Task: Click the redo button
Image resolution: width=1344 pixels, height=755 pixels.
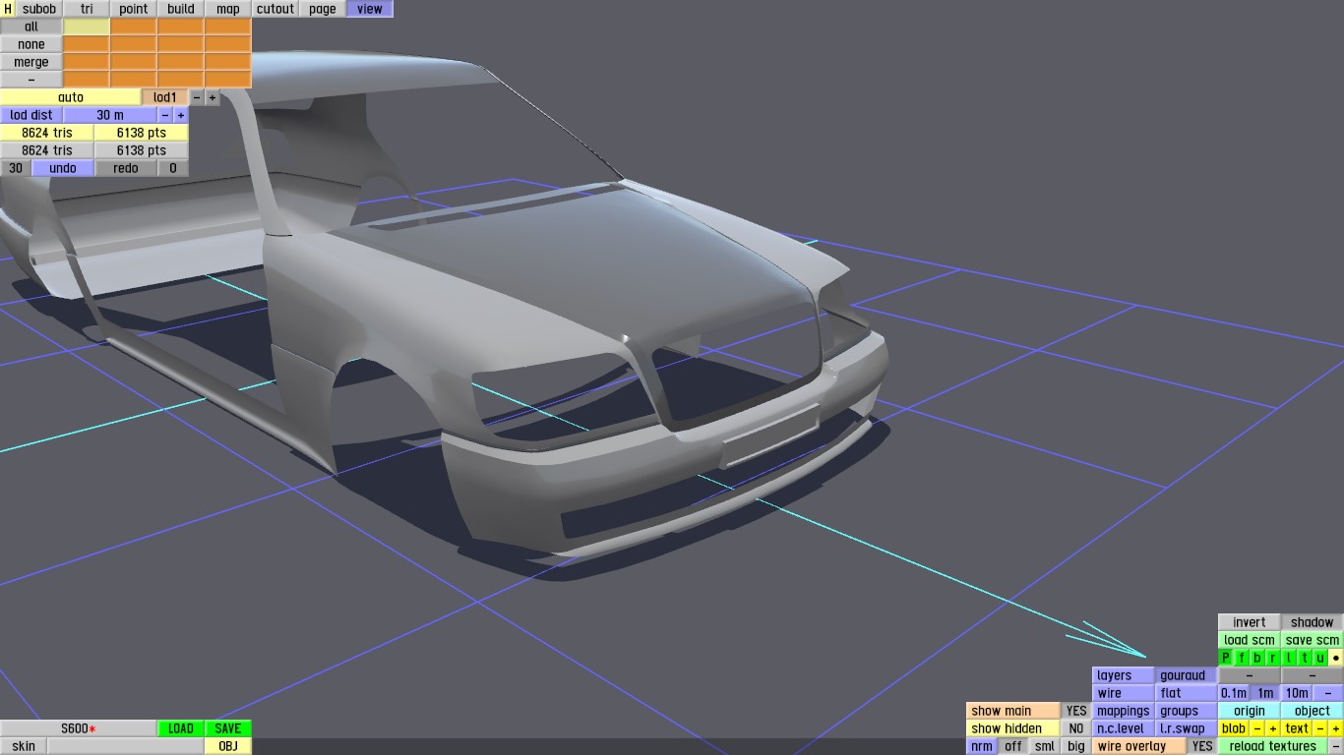Action: point(126,168)
